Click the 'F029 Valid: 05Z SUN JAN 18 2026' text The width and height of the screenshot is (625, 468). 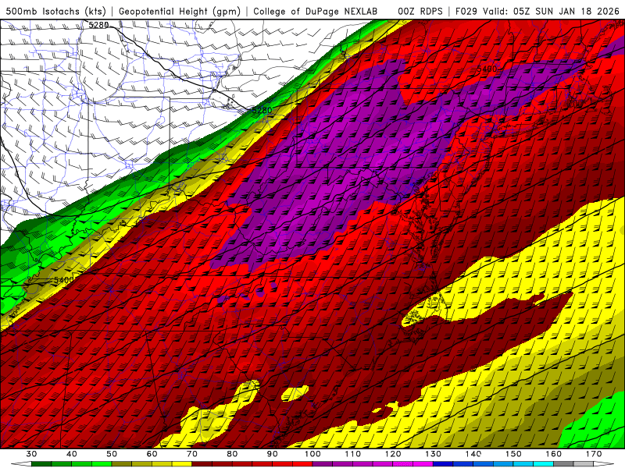click(537, 11)
